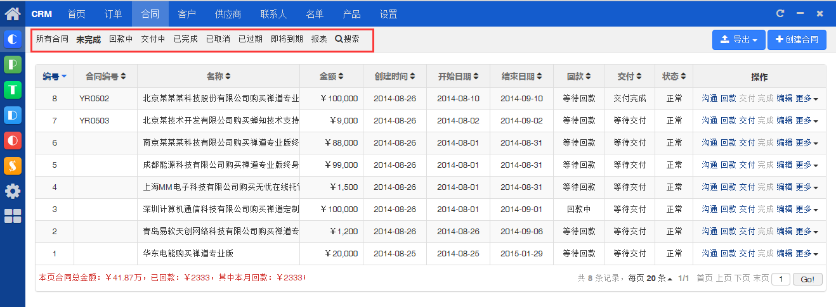Open the 报表 report view
The height and width of the screenshot is (307, 836).
pos(319,39)
